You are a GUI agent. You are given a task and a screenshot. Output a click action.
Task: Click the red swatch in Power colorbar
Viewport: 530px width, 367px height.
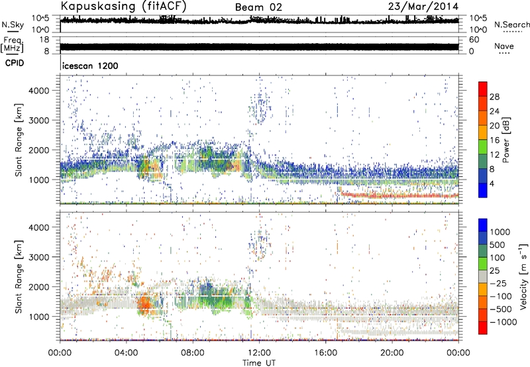point(483,89)
